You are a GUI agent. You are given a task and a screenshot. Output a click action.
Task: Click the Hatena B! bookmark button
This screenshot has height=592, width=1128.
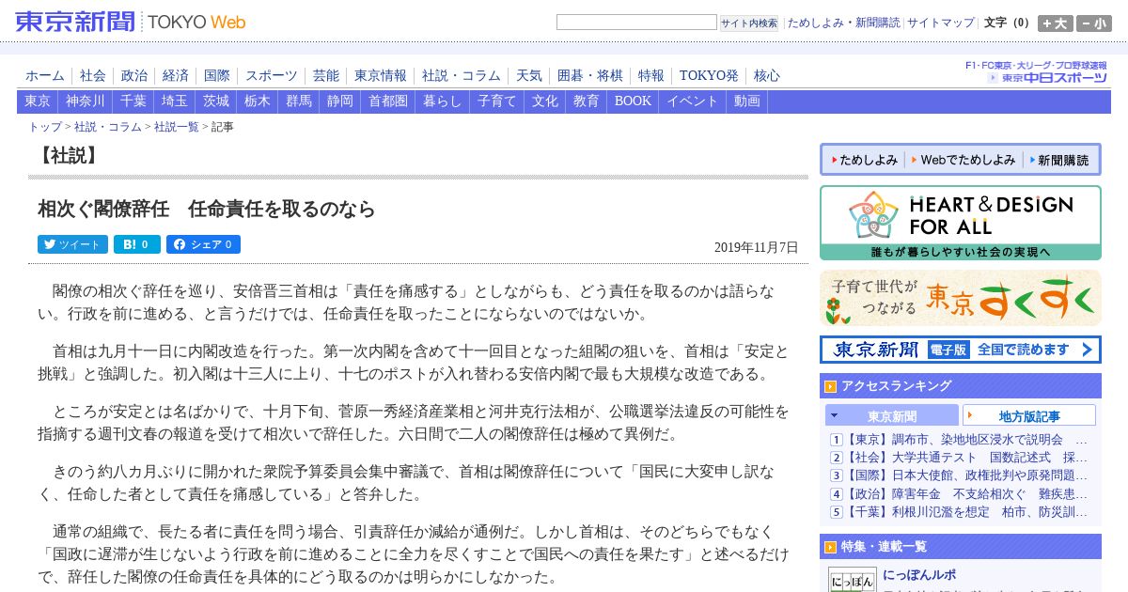click(x=137, y=244)
